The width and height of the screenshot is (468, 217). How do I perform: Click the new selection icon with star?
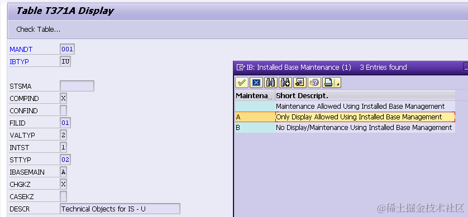pyautogui.click(x=300, y=83)
